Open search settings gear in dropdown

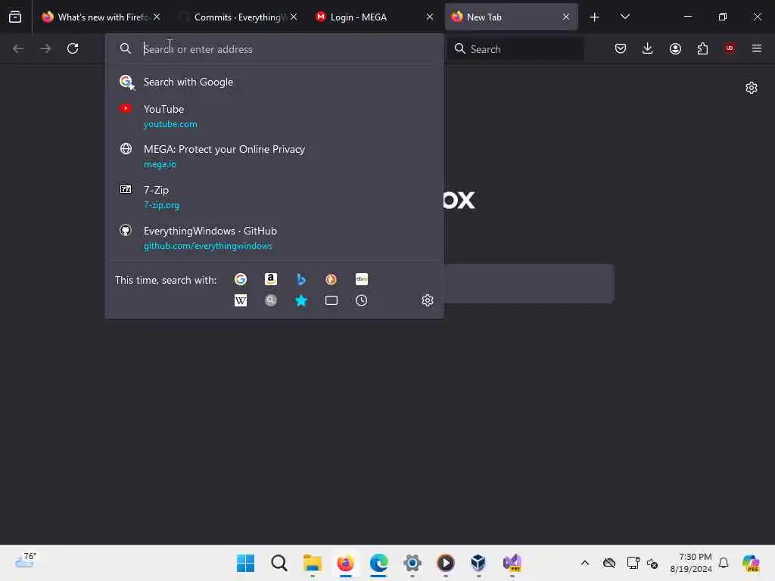pyautogui.click(x=428, y=300)
